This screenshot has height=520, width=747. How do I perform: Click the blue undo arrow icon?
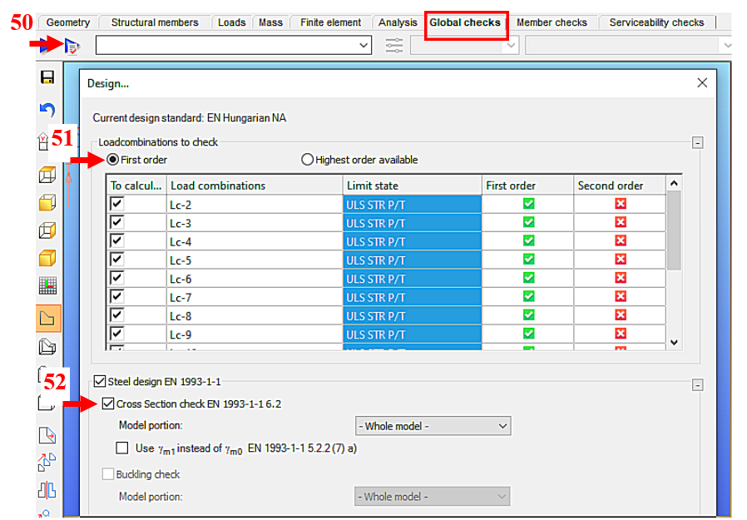pos(47,110)
